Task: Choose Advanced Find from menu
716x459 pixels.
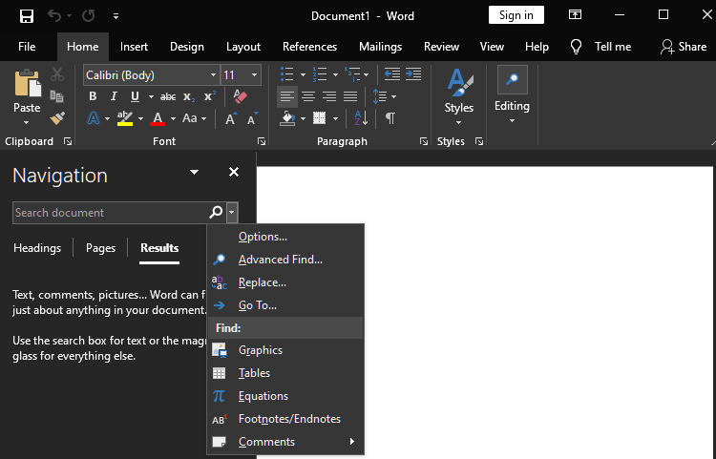Action: [285, 260]
